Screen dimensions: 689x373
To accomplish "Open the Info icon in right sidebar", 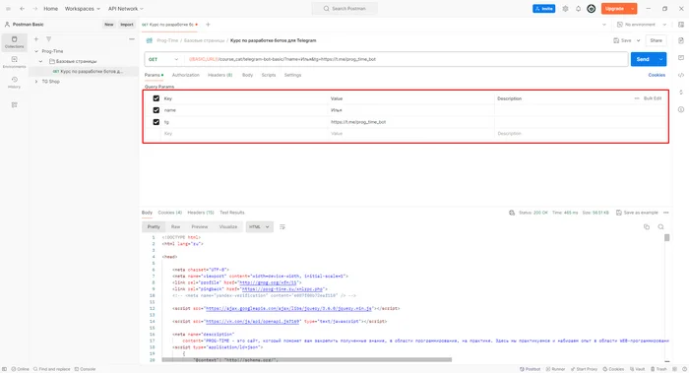I will [x=681, y=109].
